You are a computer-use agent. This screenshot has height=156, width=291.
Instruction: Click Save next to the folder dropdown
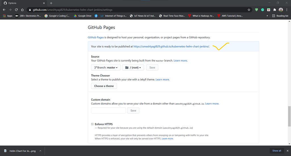pyautogui.click(x=152, y=68)
